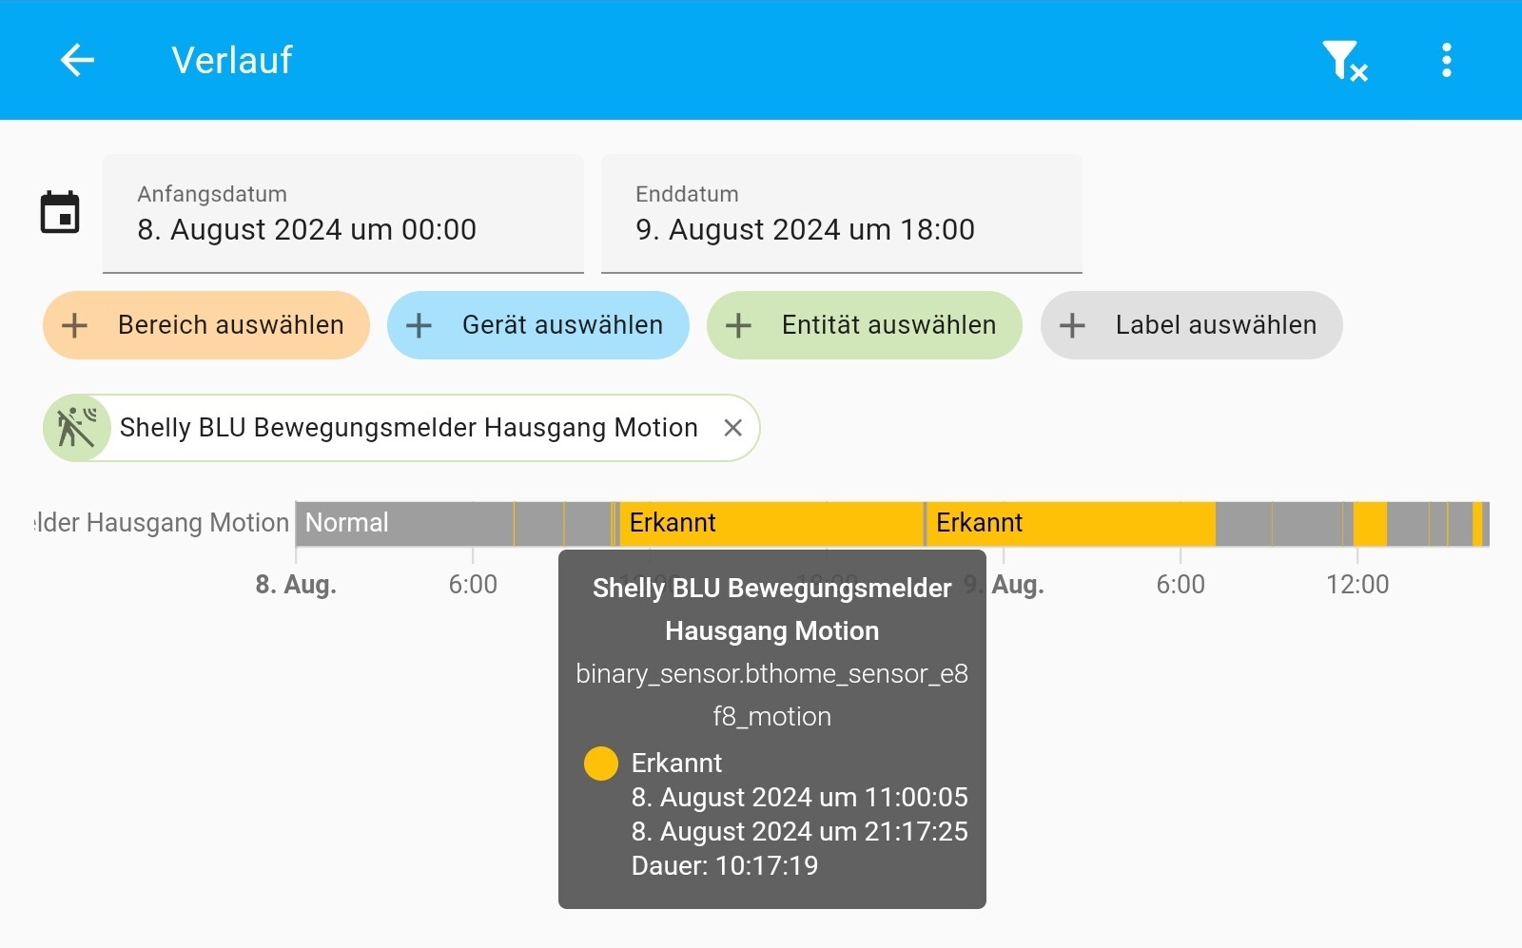Add a filter via Gerät auswählen
This screenshot has width=1522, height=948.
(x=538, y=325)
